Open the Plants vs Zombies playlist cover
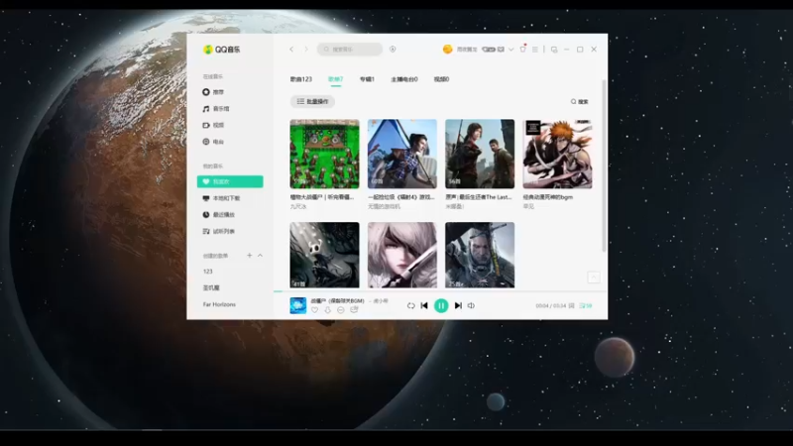 tap(325, 154)
